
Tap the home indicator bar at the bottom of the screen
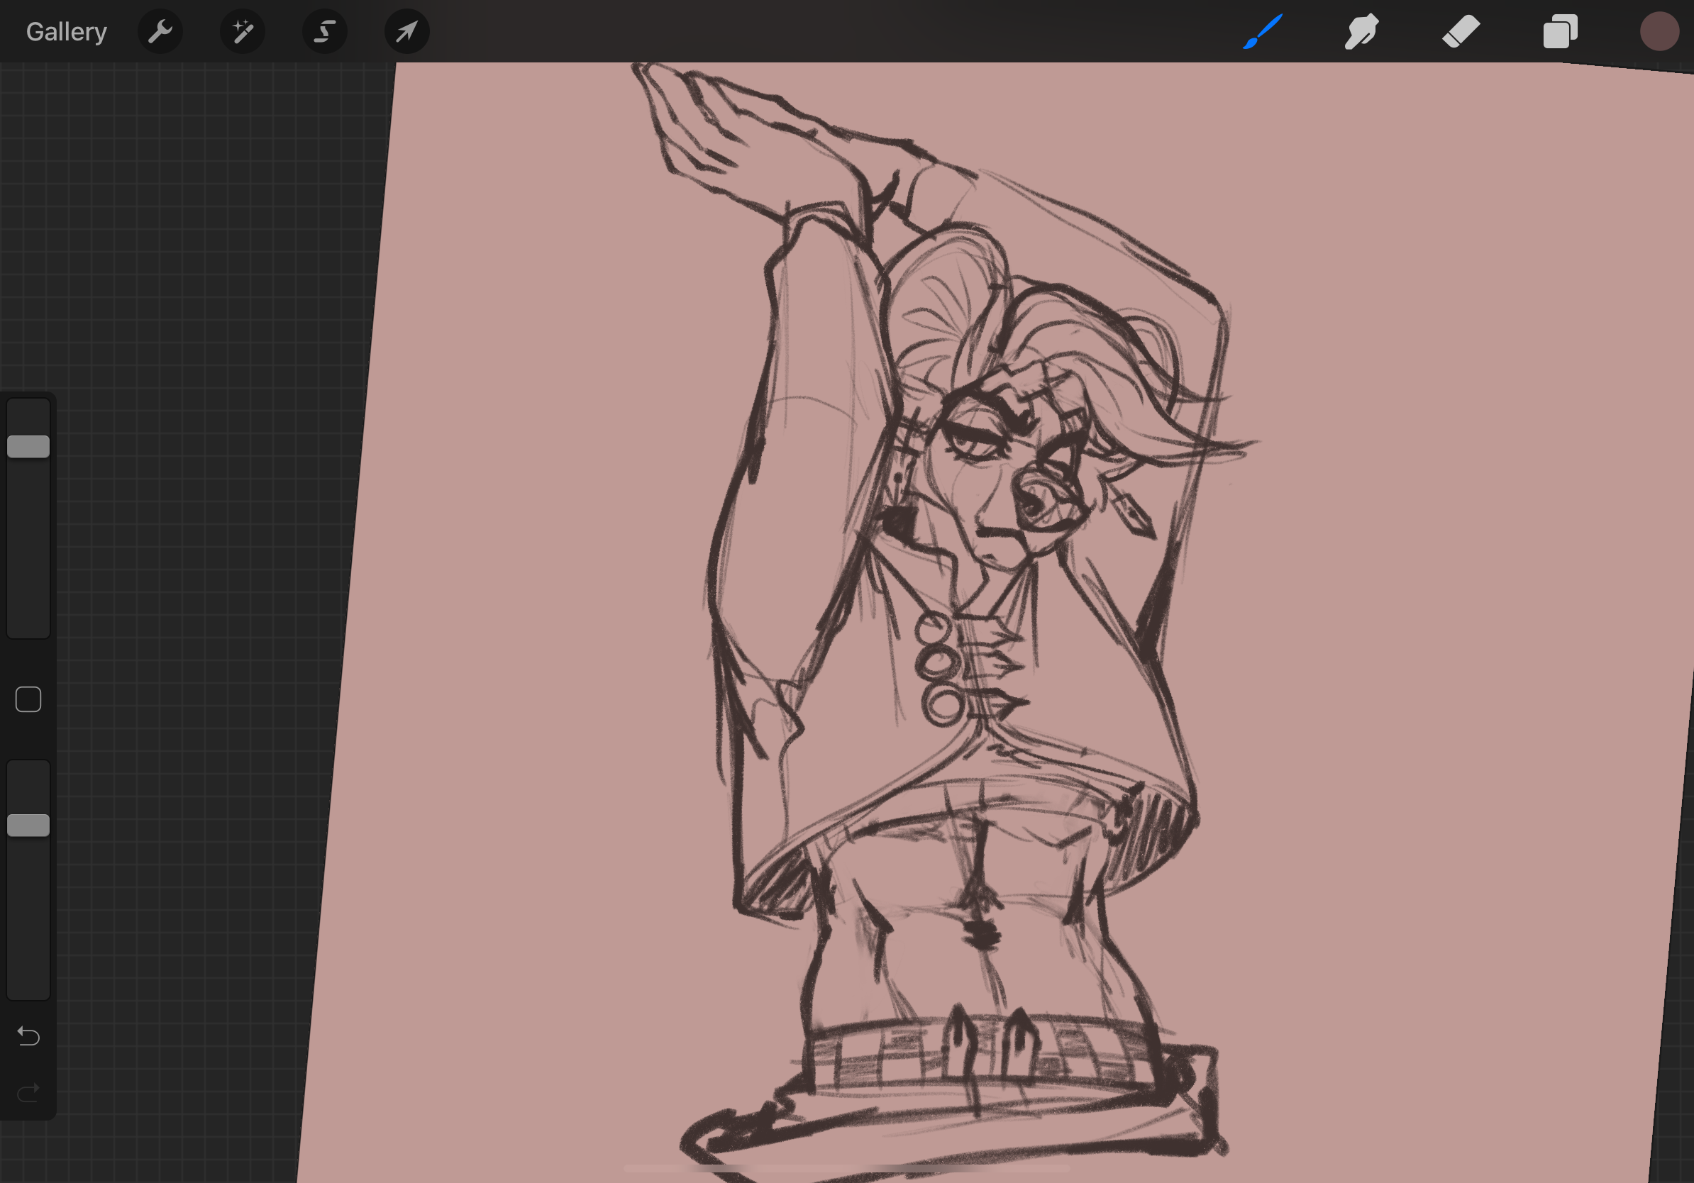(x=846, y=1168)
